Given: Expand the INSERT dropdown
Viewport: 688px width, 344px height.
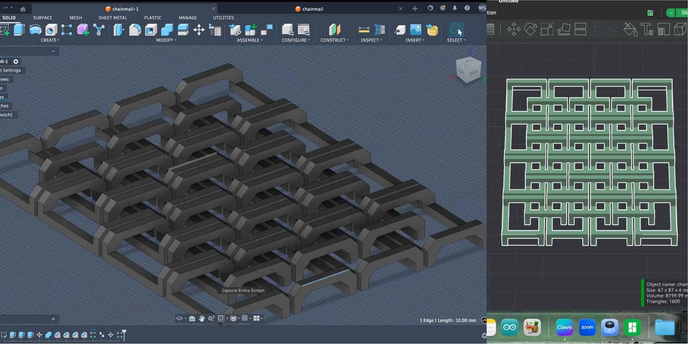Looking at the screenshot, I should (415, 40).
